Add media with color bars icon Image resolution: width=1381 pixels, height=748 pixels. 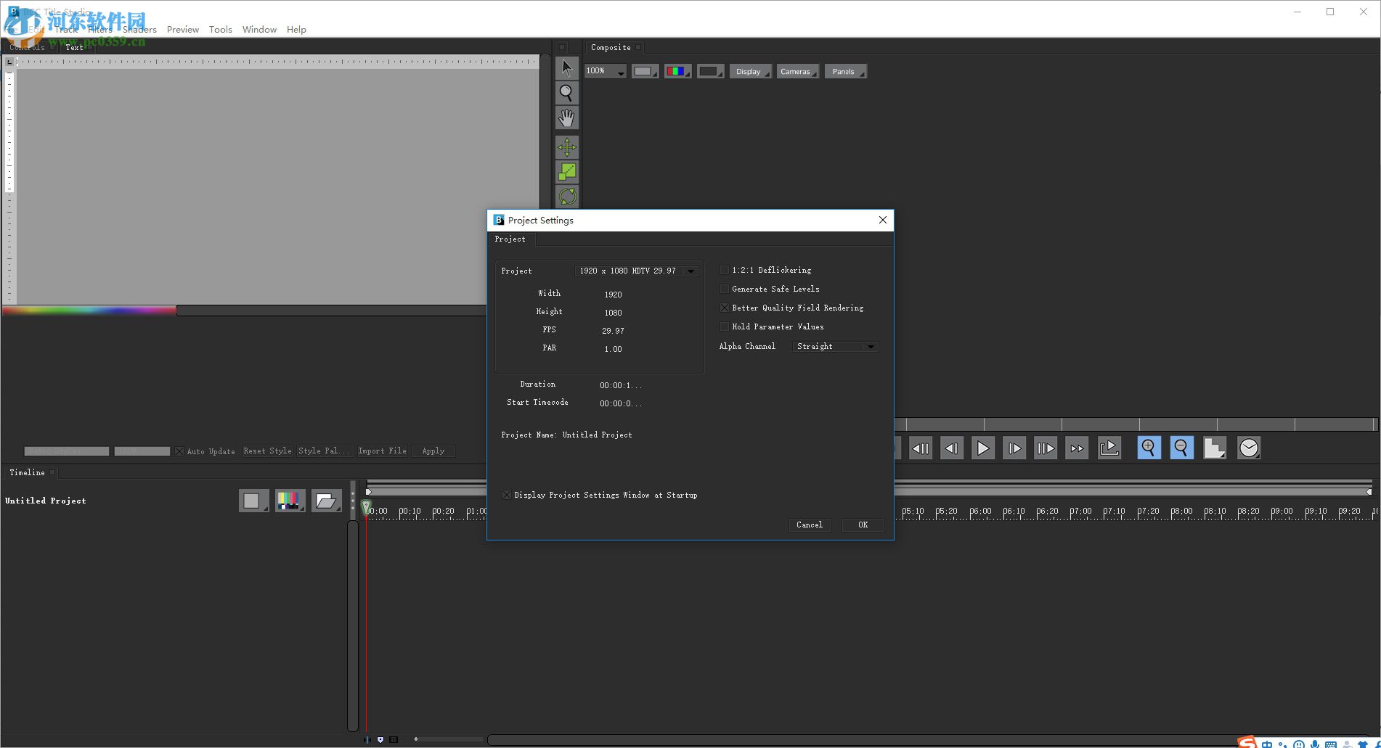[x=290, y=501]
